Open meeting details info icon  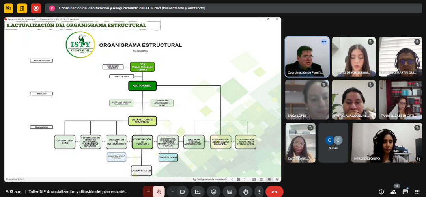[381, 191]
